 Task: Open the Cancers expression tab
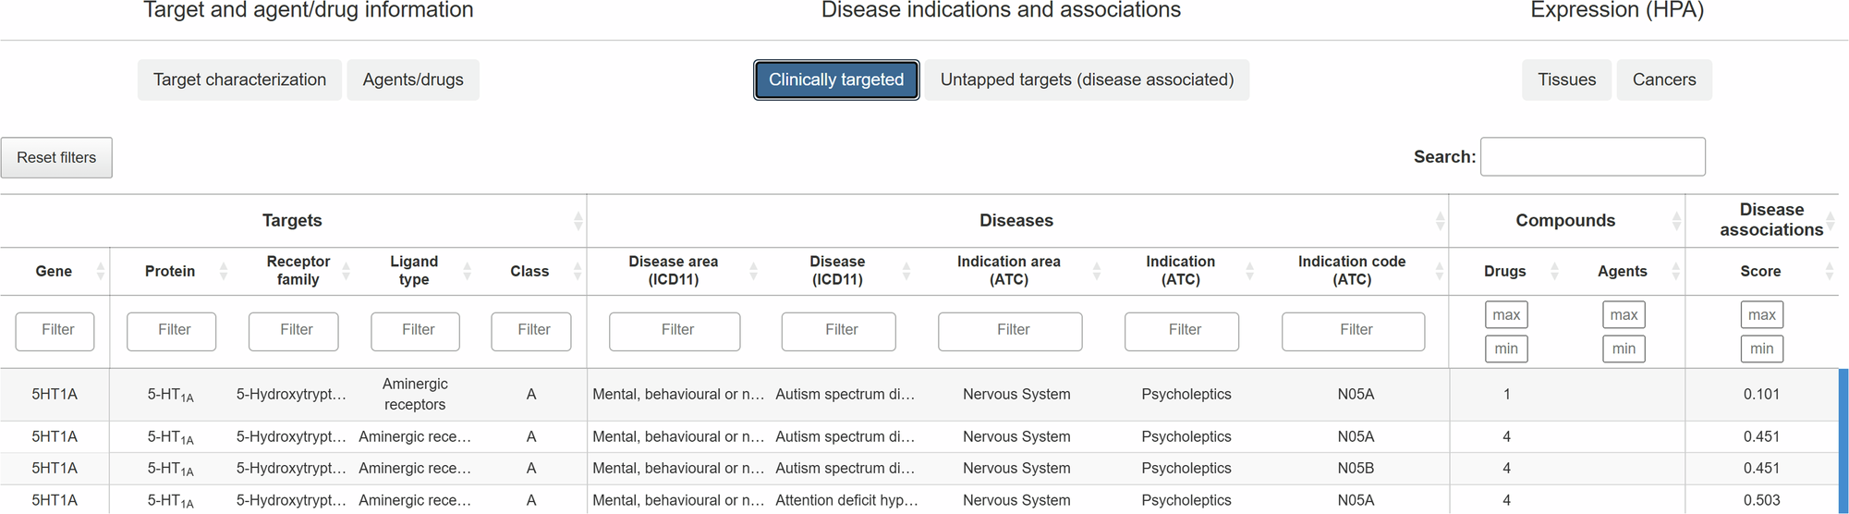tap(1663, 80)
